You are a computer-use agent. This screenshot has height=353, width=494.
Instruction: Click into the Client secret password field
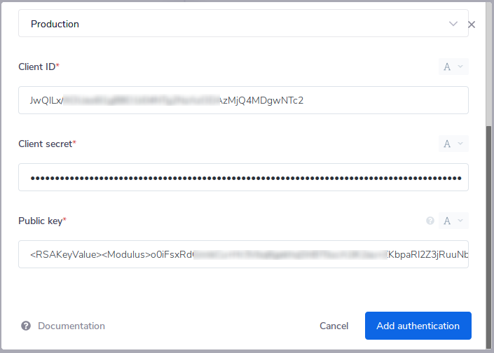tap(243, 177)
